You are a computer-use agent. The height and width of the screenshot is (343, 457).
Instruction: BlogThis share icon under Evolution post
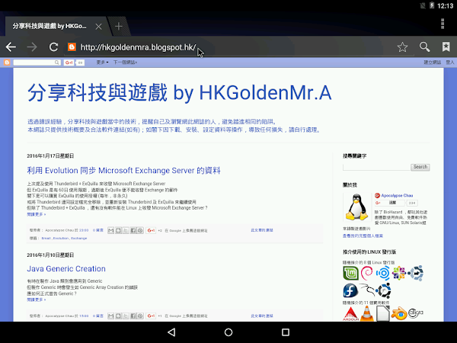pyautogui.click(x=118, y=230)
